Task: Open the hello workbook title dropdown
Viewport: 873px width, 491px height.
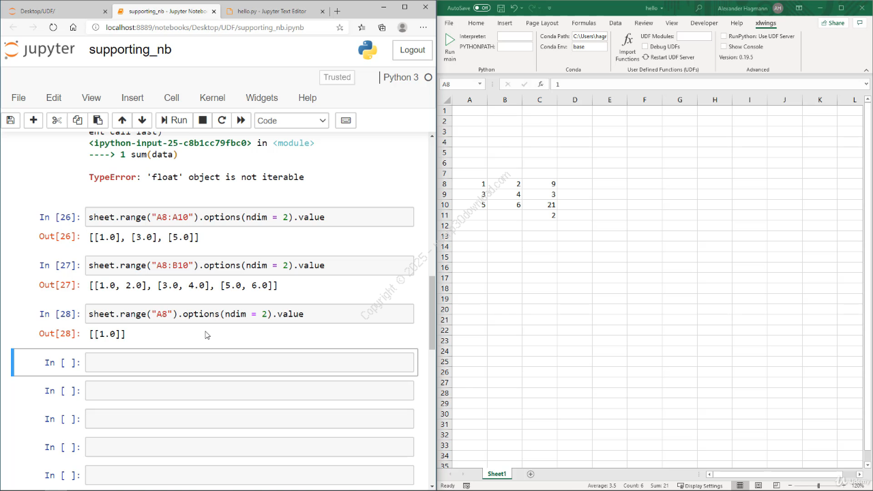Action: click(655, 8)
